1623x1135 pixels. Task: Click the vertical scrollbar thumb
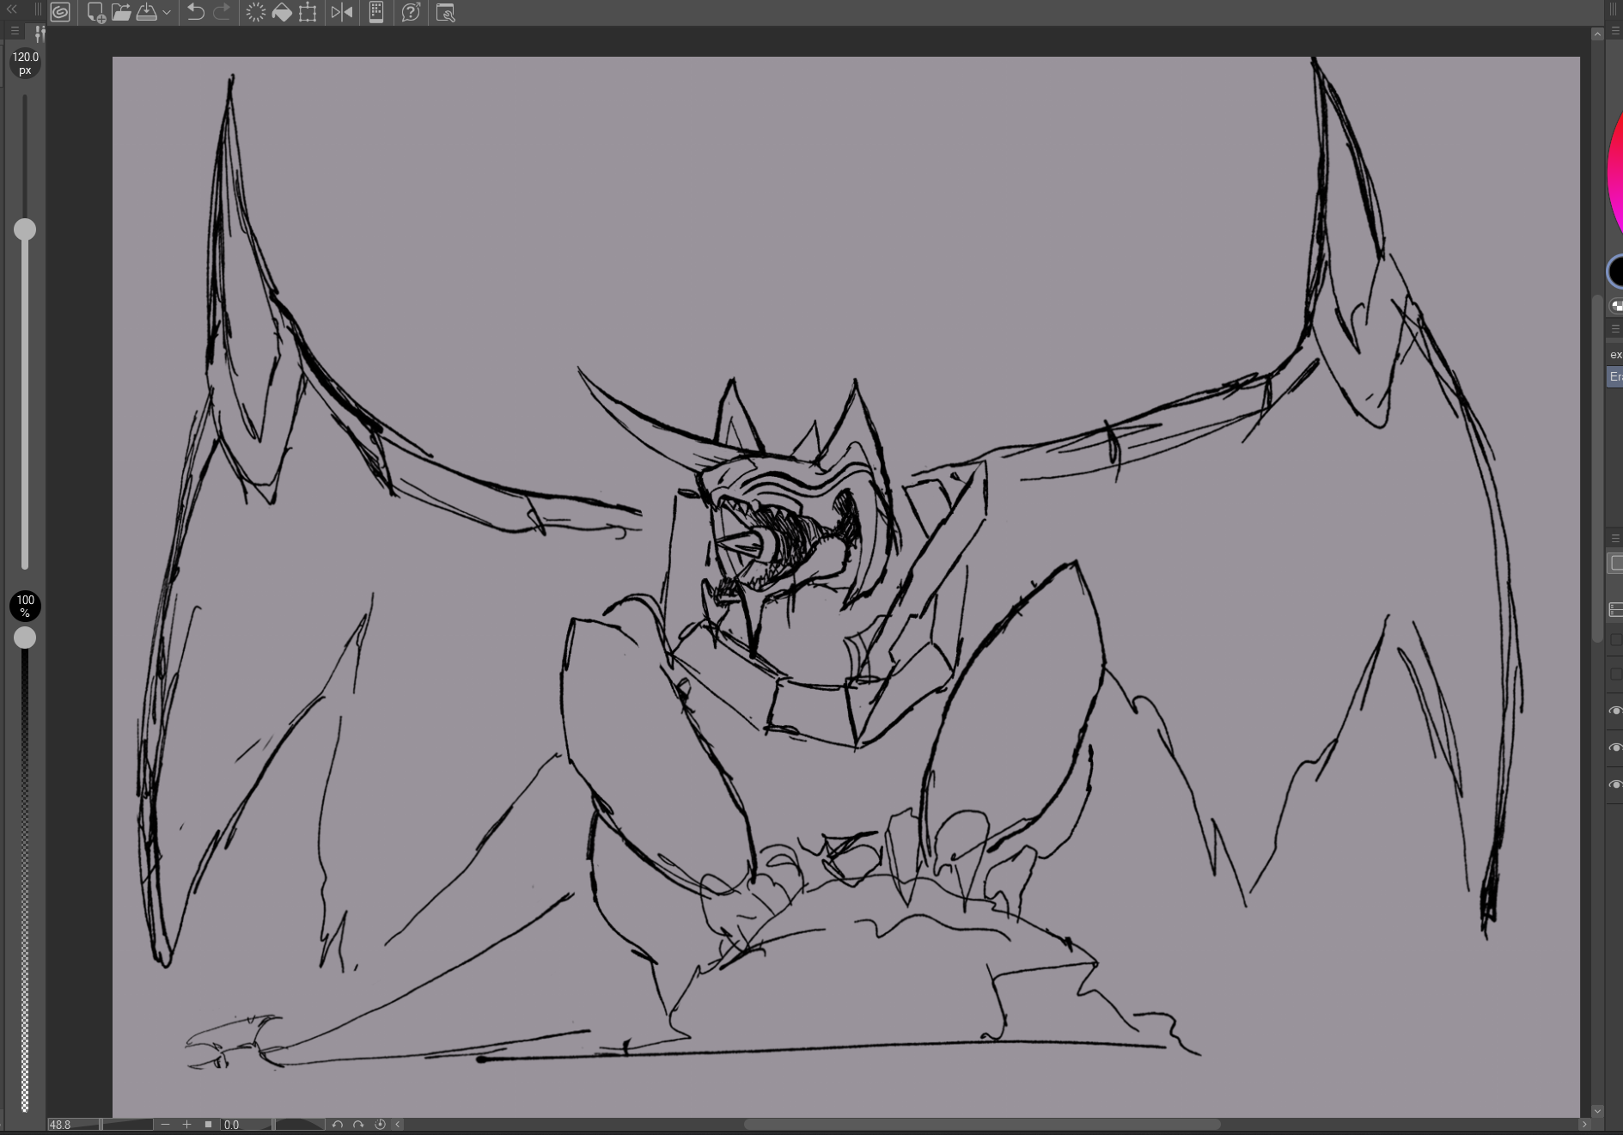point(1597,469)
